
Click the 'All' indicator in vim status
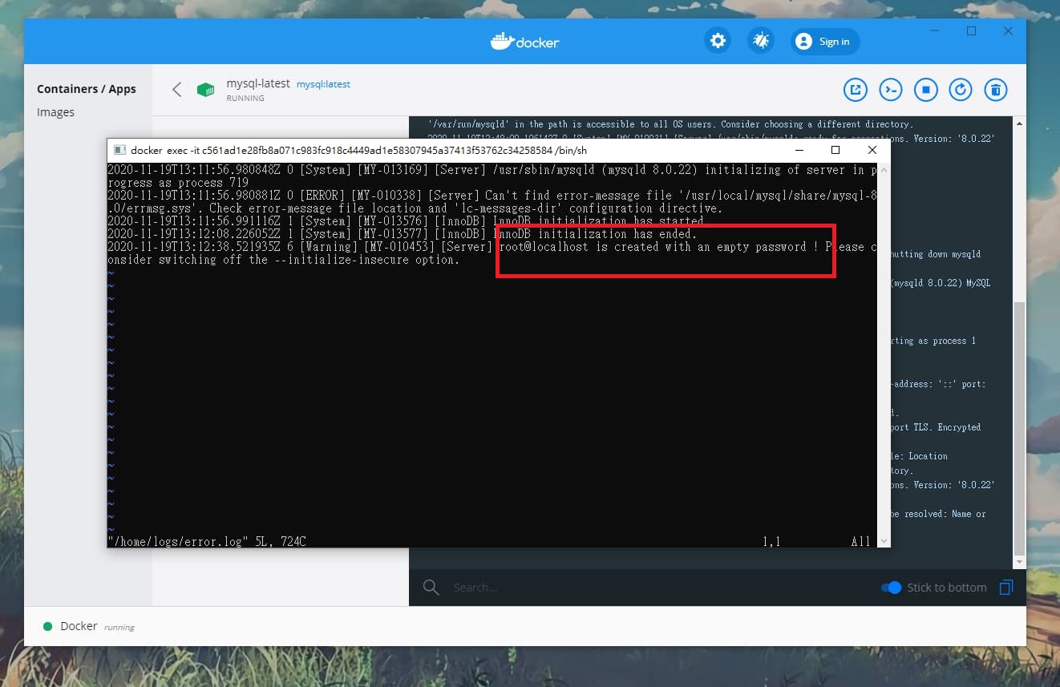point(860,541)
